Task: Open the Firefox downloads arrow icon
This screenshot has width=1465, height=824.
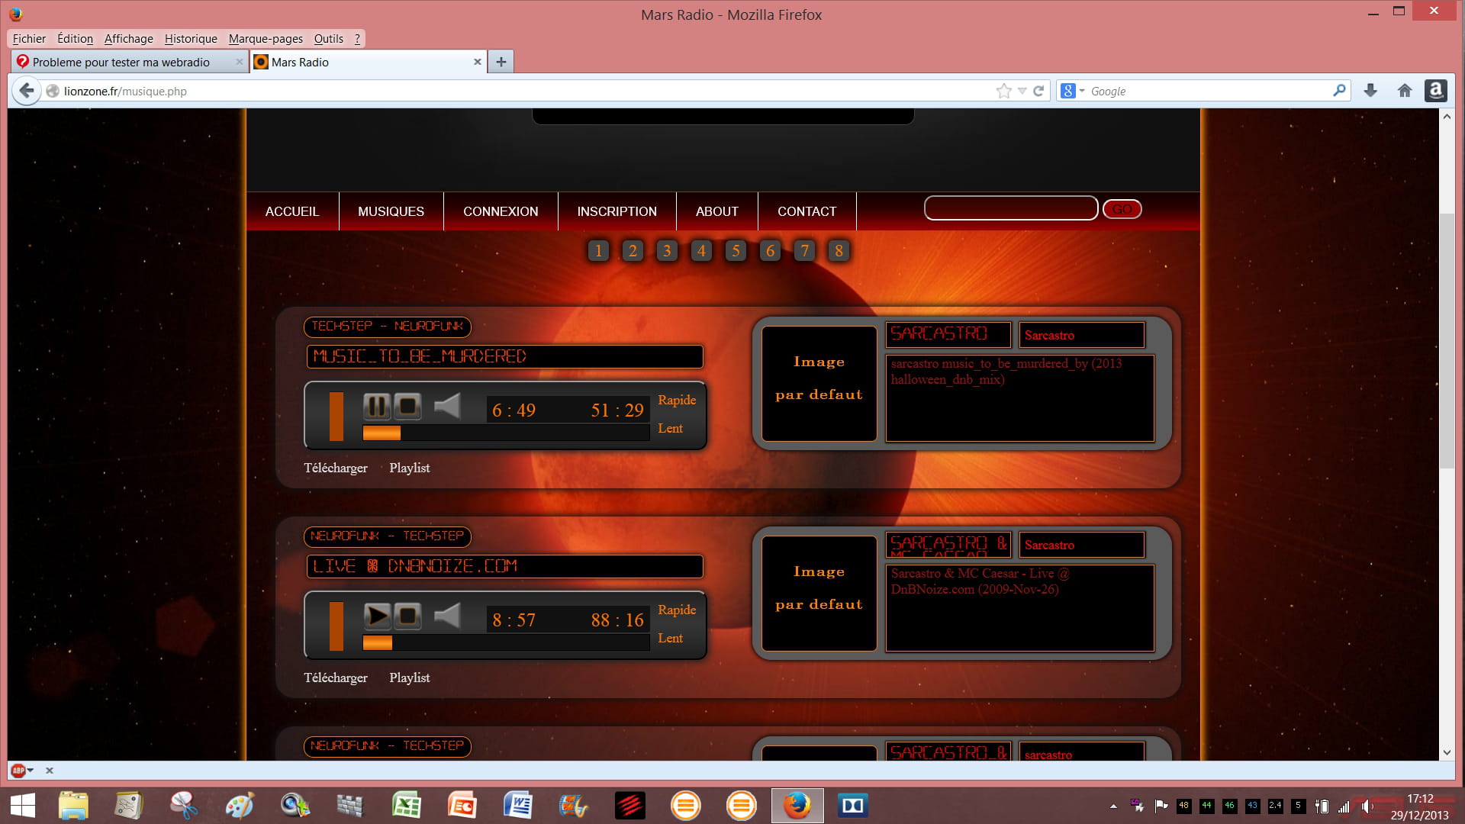Action: [1370, 91]
